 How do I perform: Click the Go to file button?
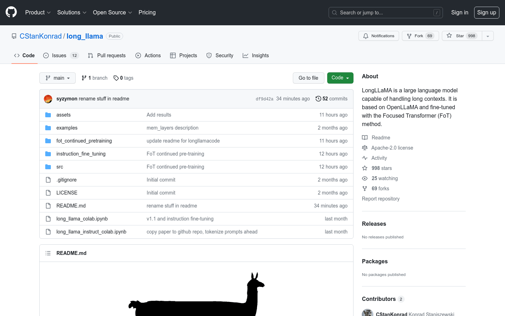308,78
